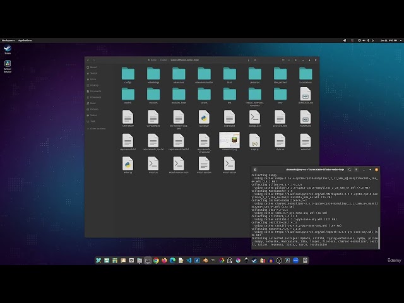Click the clock in the top panel

click(389, 40)
